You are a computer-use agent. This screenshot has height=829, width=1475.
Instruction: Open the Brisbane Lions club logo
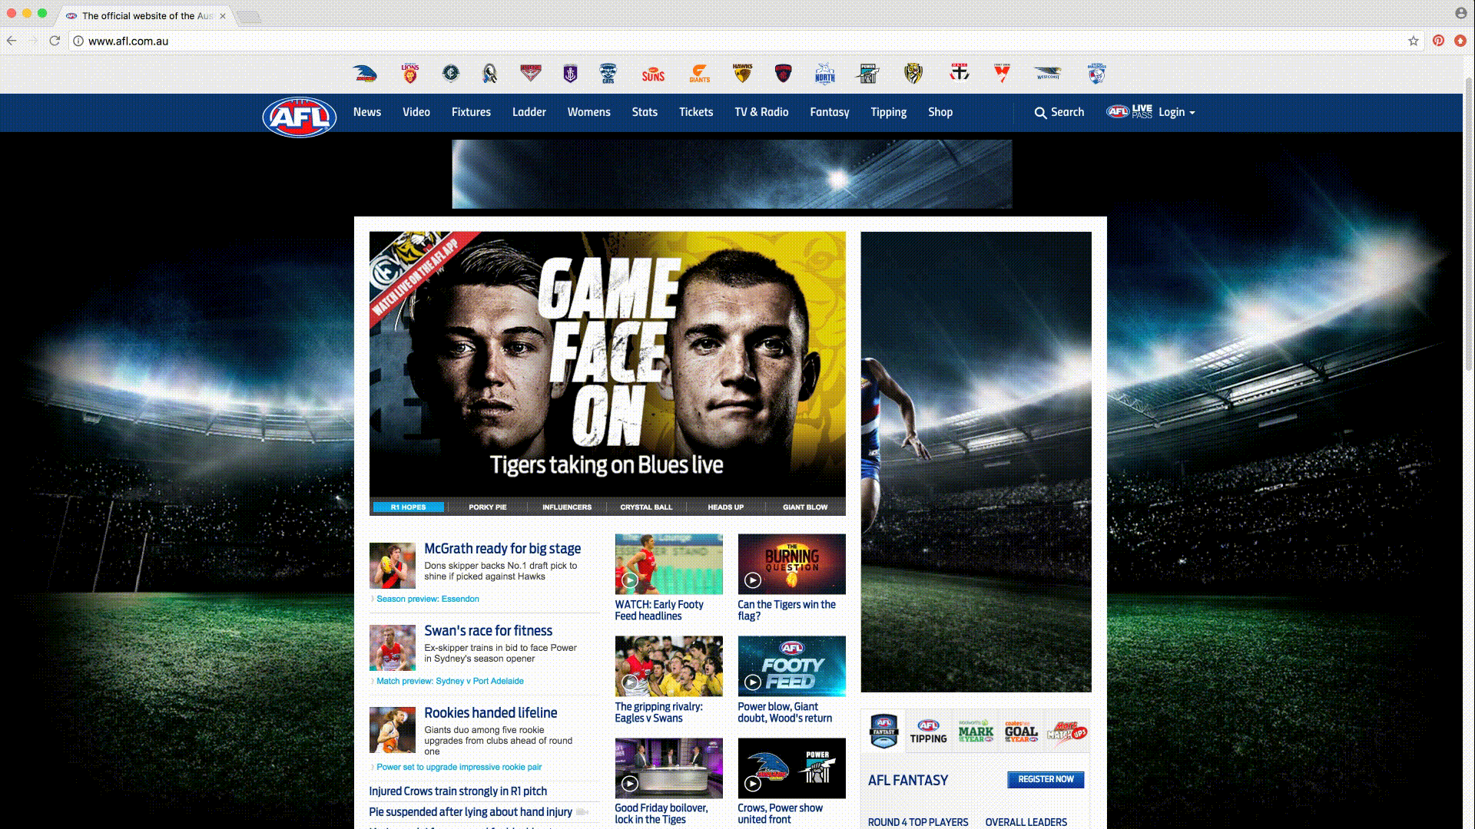[x=410, y=74]
